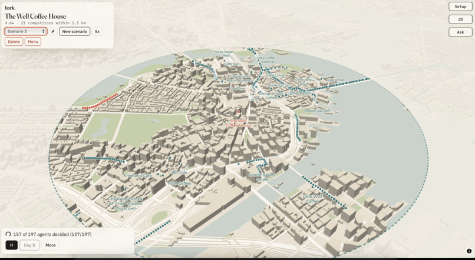The image size is (475, 260).
Task: Open the info icon at the bottom corner
Action: (469, 251)
